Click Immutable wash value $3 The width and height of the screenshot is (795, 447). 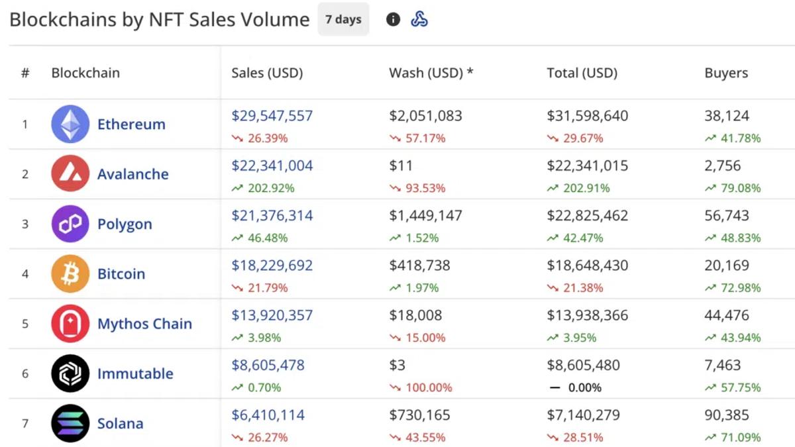pyautogui.click(x=397, y=365)
